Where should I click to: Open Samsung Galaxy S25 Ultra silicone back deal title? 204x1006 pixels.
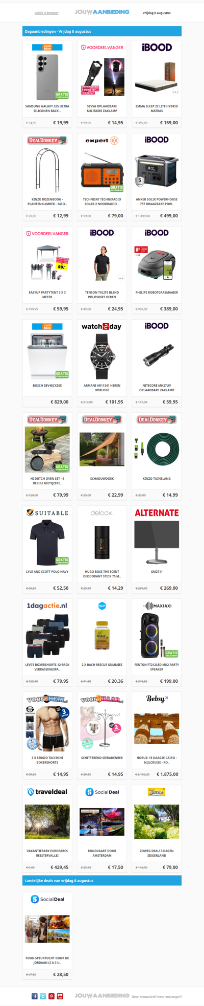(47, 108)
